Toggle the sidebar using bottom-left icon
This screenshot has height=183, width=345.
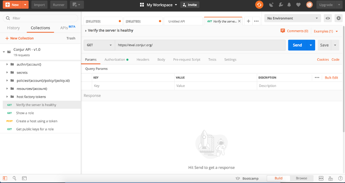tap(5, 178)
